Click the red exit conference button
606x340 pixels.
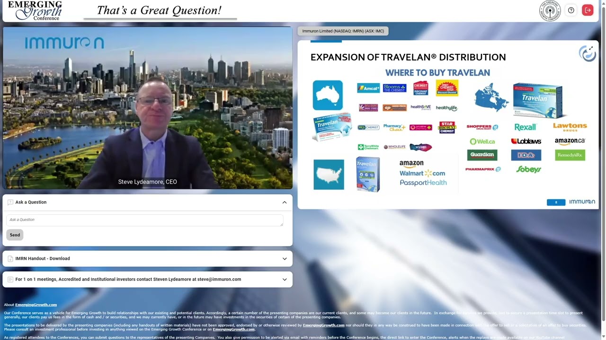[x=588, y=10]
